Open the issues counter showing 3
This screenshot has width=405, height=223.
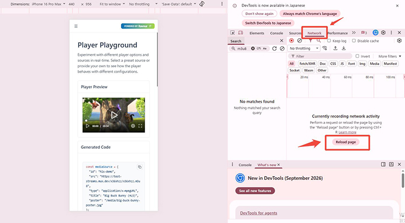coord(364,33)
